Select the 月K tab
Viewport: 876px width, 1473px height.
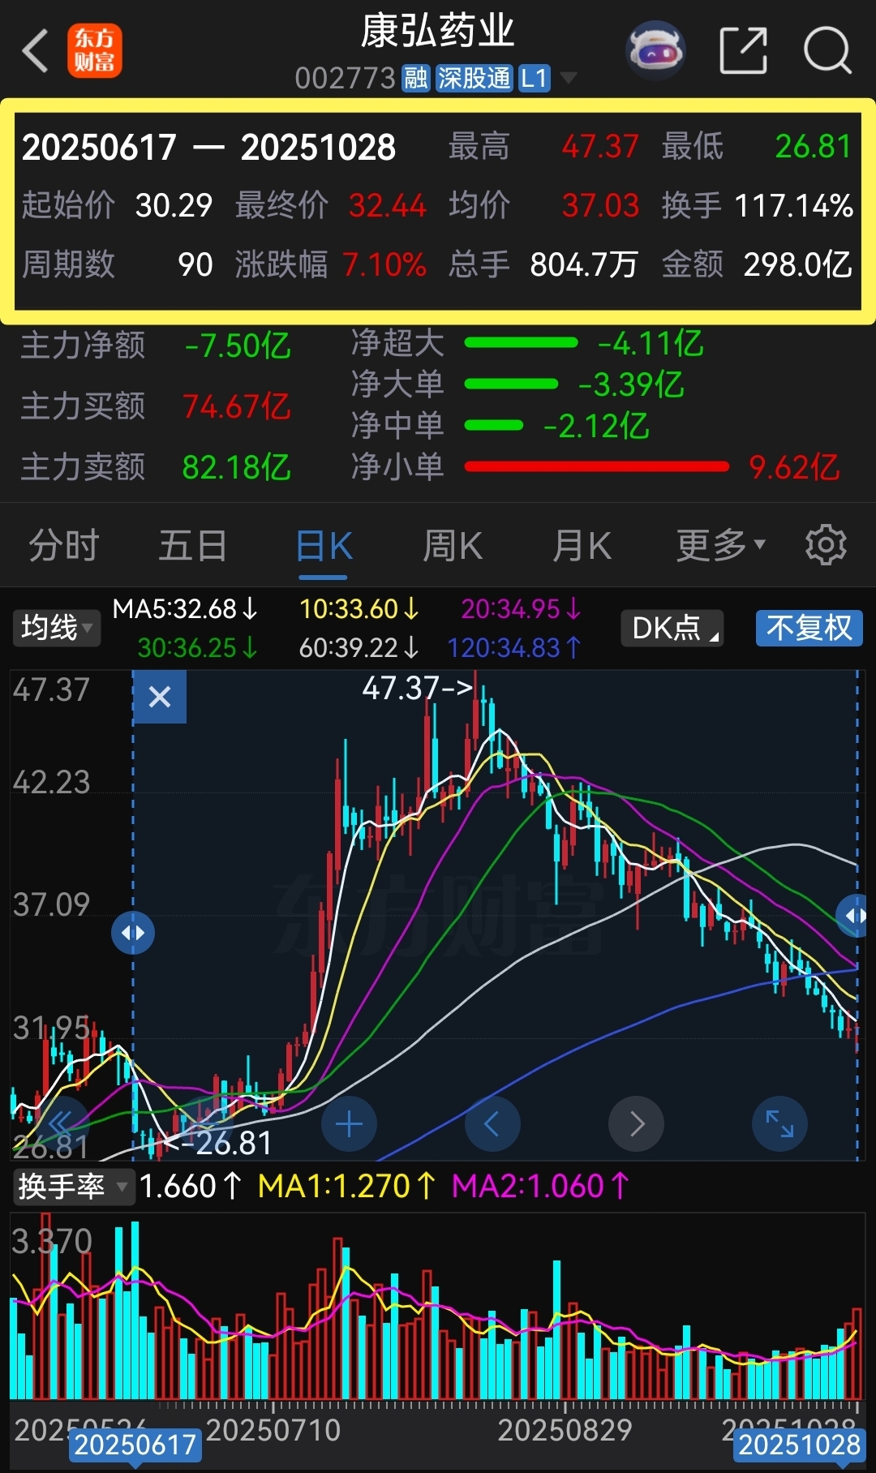click(582, 545)
